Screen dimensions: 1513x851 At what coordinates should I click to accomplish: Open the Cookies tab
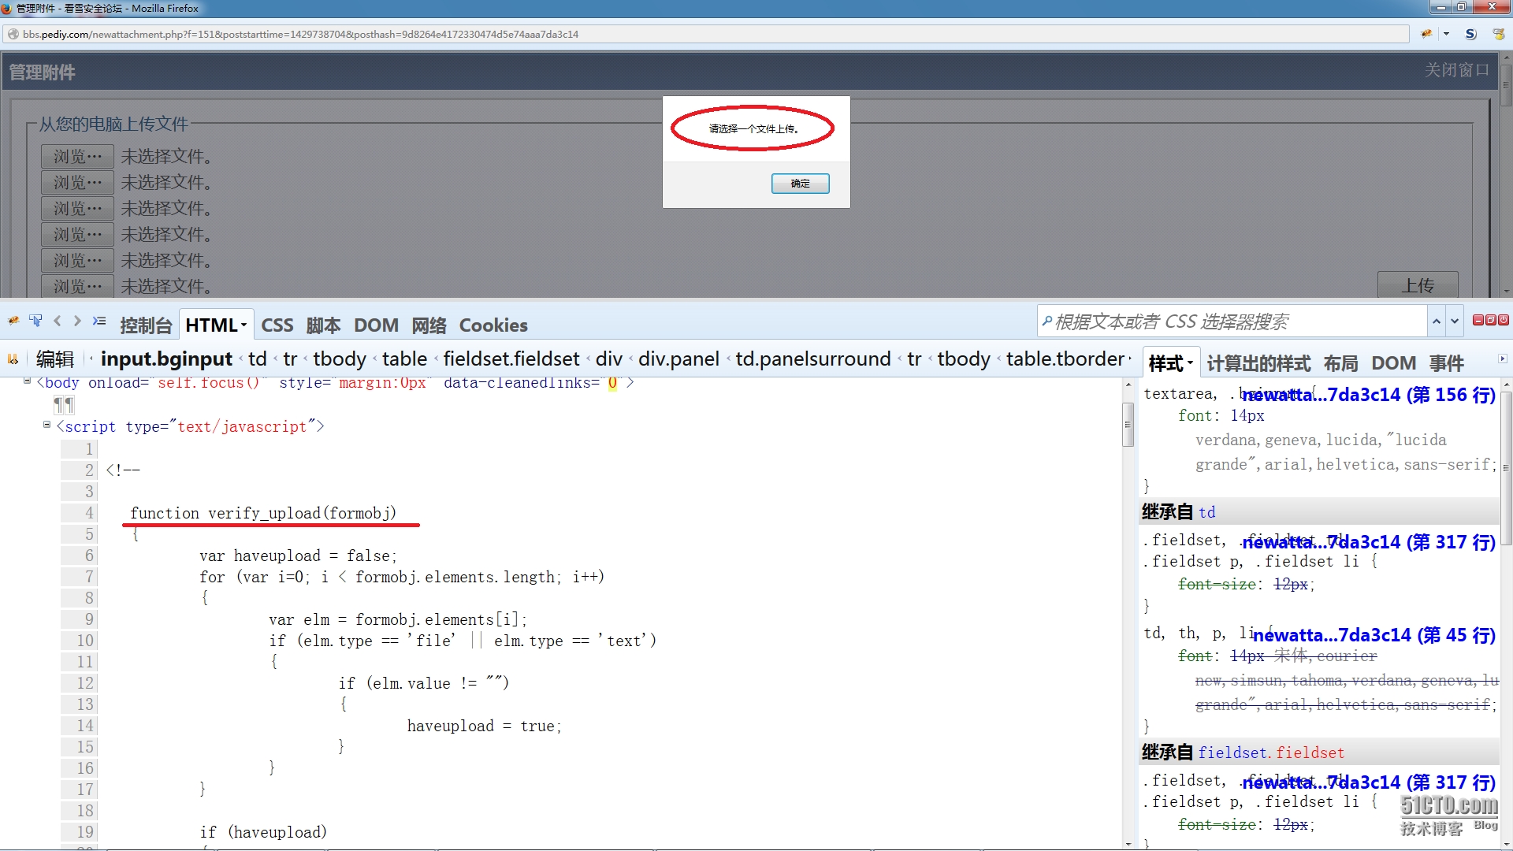tap(493, 325)
